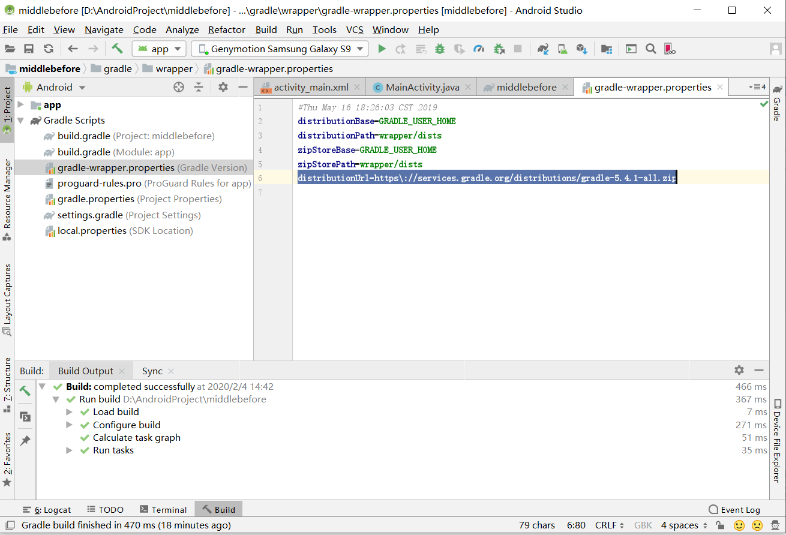Click the Debug app bug icon
This screenshot has width=786, height=535.
(x=440, y=49)
